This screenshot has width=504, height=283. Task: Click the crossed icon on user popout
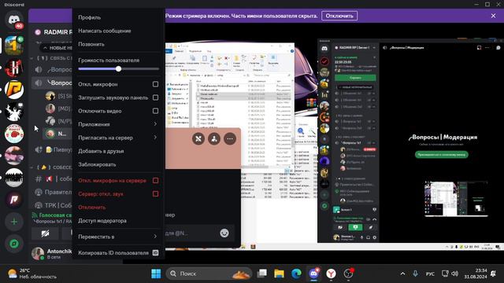tap(198, 138)
